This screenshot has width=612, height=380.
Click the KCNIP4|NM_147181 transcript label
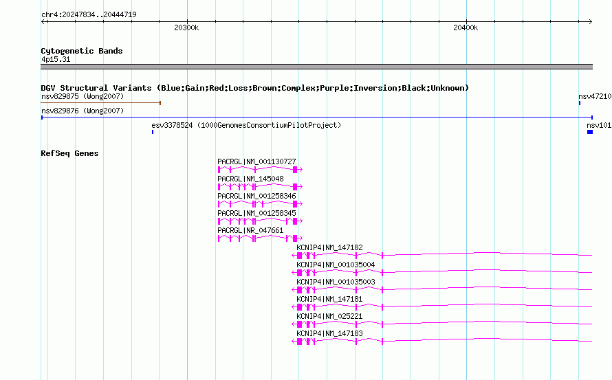pyautogui.click(x=329, y=299)
